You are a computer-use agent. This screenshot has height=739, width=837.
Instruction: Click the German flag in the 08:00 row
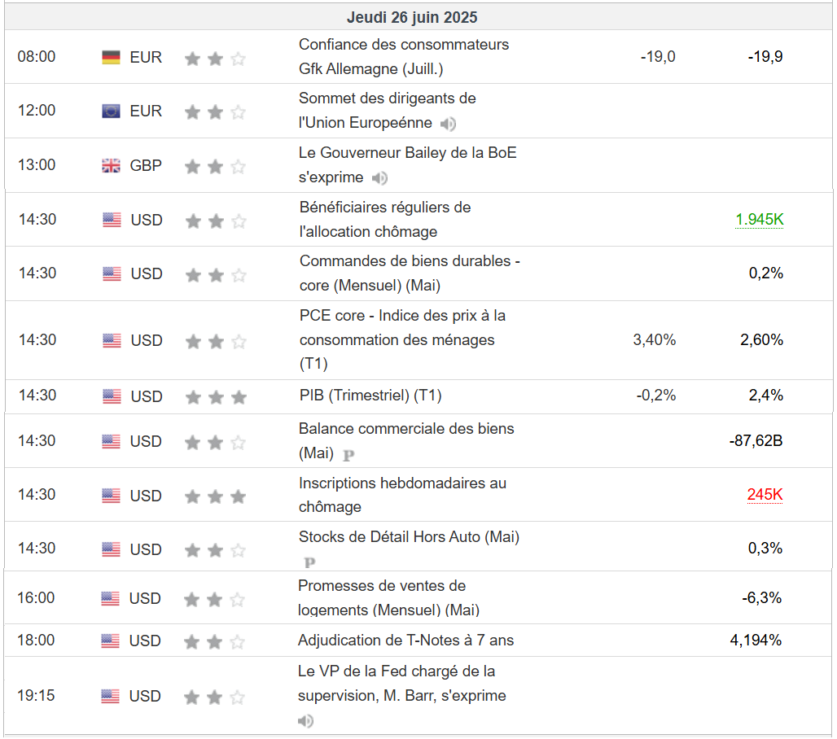[x=111, y=57]
